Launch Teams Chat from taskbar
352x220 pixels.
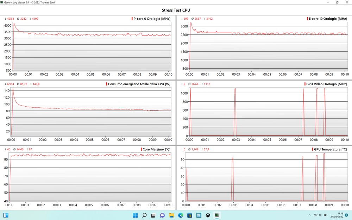(x=163, y=215)
